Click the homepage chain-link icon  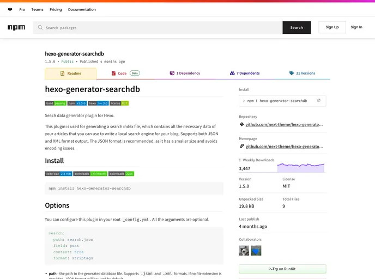pos(241,146)
